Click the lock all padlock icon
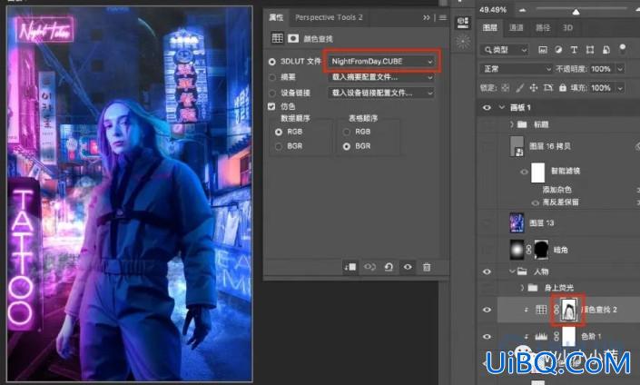This screenshot has width=640, height=385. (x=563, y=88)
